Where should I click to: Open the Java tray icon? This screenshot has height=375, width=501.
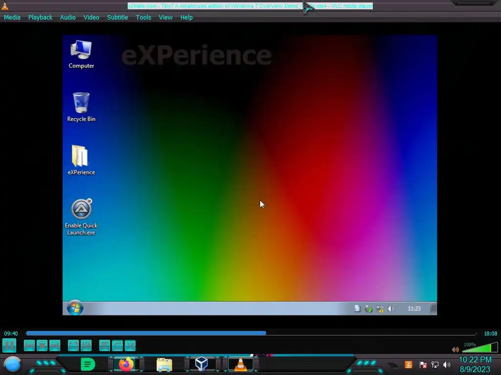409,364
